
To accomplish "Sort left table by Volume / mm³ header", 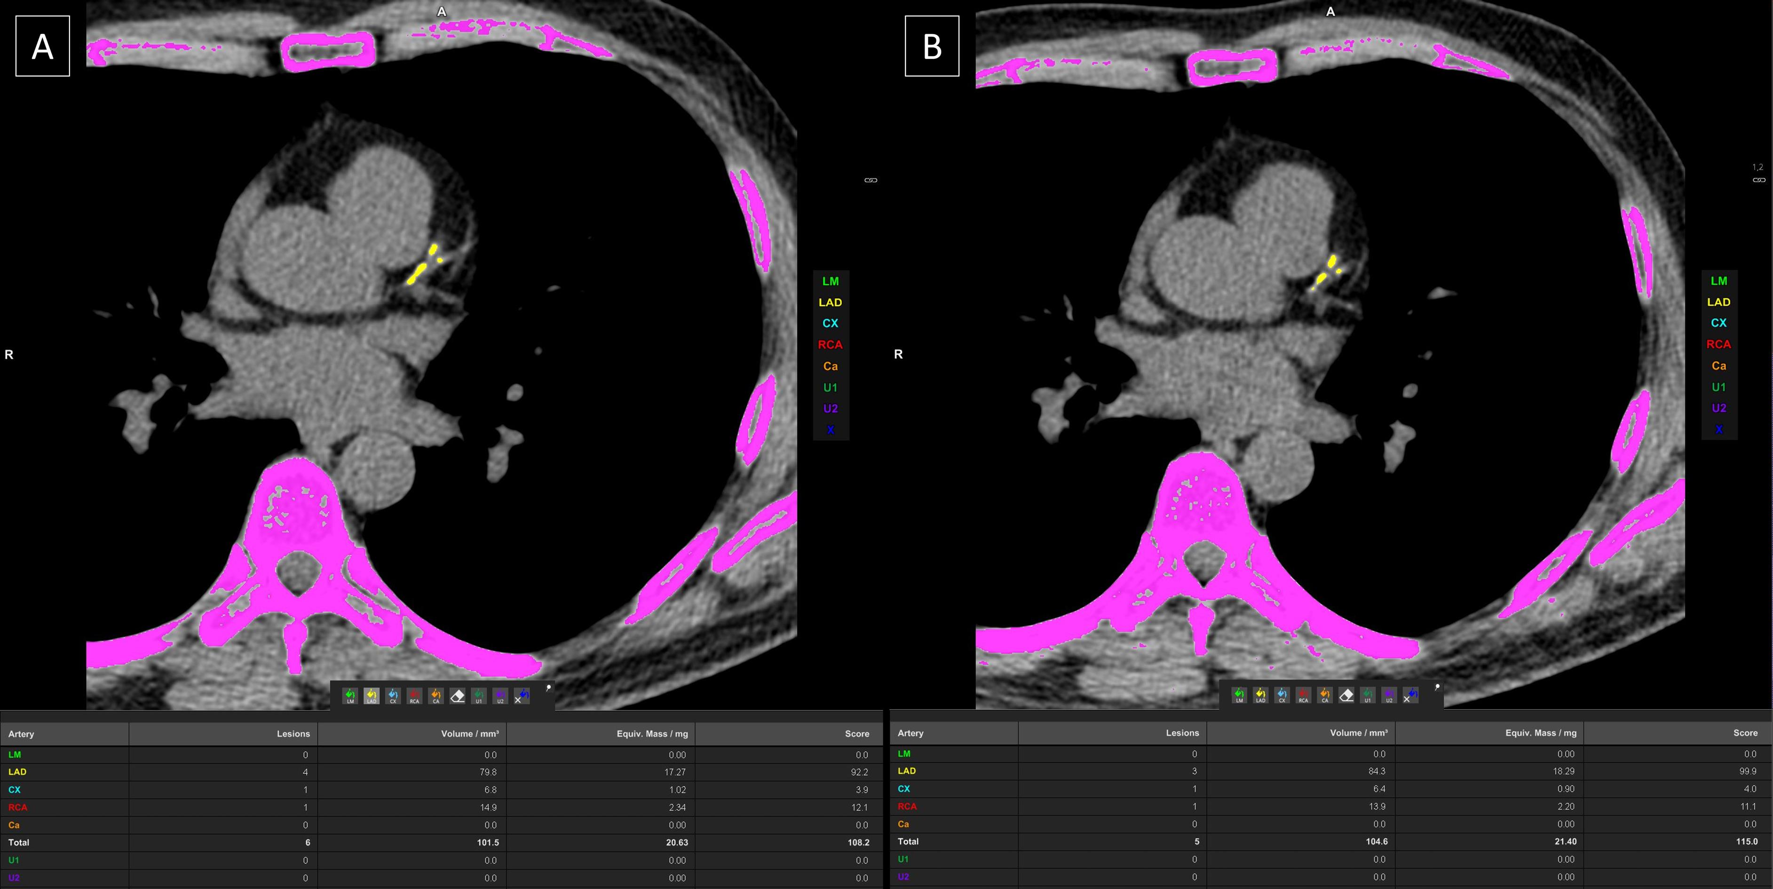I will tap(412, 734).
